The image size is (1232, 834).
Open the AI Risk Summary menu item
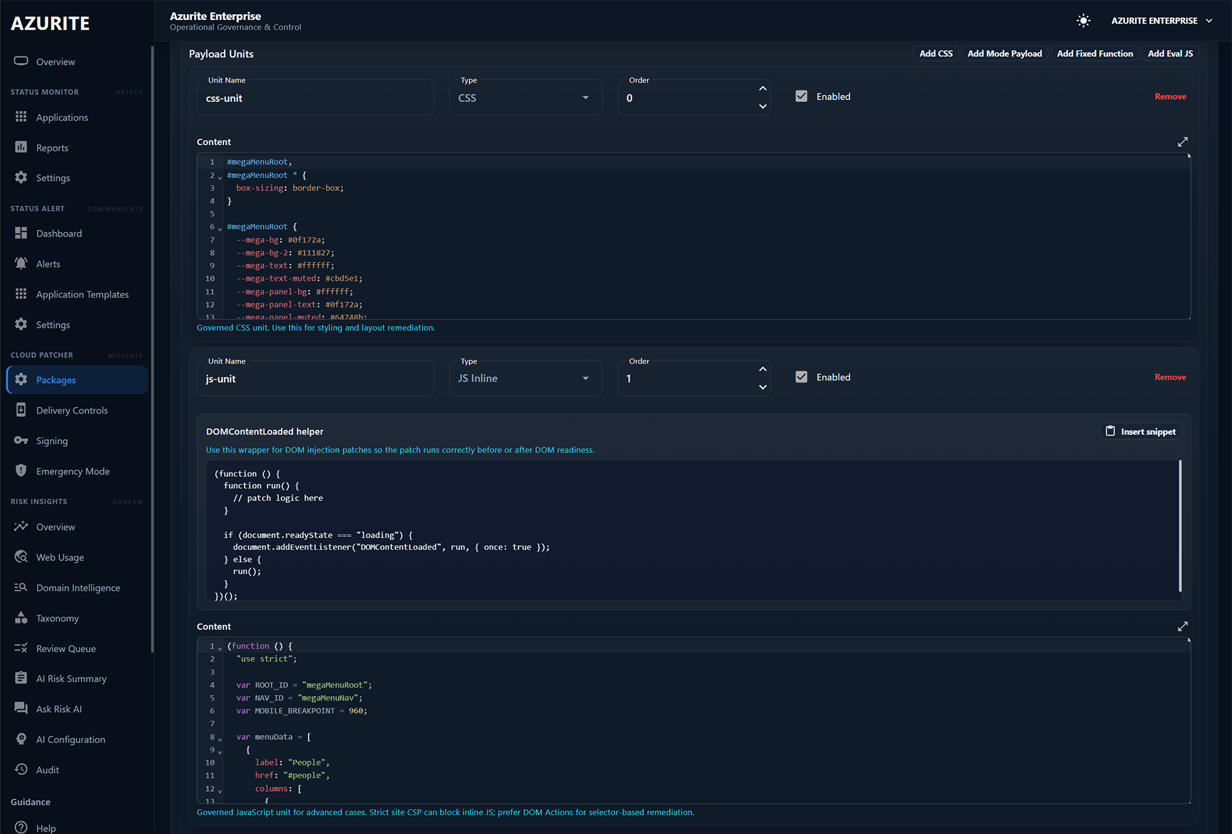tap(77, 678)
